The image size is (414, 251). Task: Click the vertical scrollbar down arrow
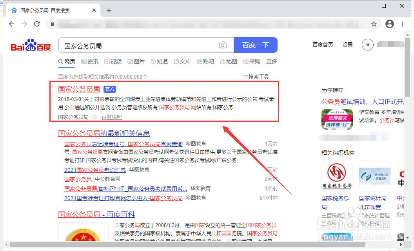pos(407,238)
